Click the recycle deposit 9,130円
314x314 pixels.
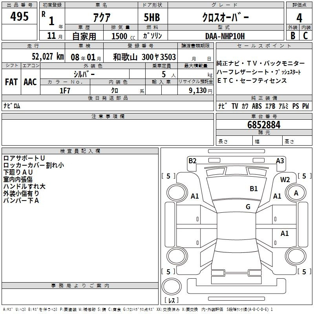[x=201, y=91]
